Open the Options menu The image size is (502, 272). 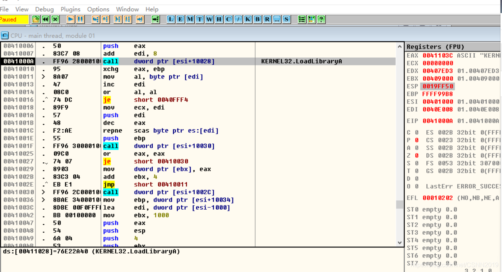(x=98, y=9)
